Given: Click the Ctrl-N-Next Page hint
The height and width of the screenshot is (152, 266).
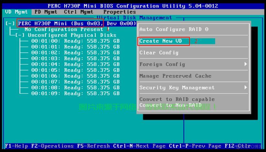Looking at the screenshot, I should (139, 146).
